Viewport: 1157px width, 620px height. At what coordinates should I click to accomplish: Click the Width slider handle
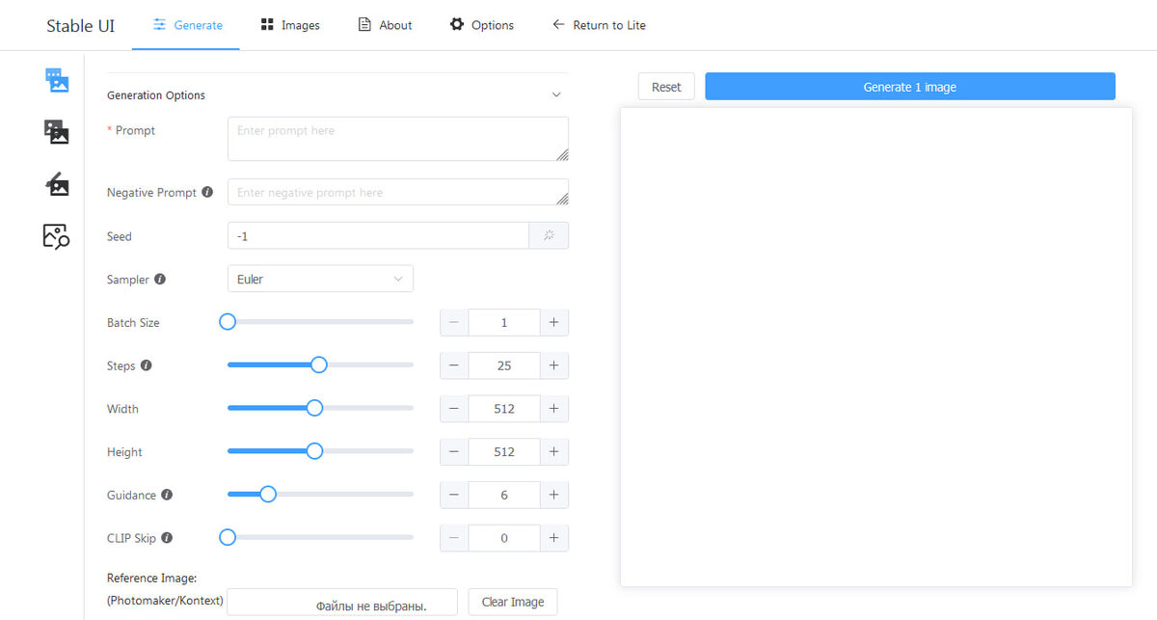click(x=314, y=408)
